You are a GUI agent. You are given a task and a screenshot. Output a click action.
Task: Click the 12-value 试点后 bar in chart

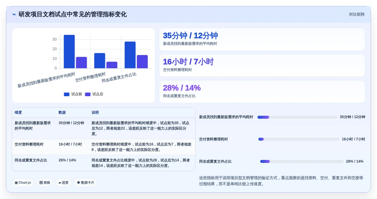(x=81, y=63)
